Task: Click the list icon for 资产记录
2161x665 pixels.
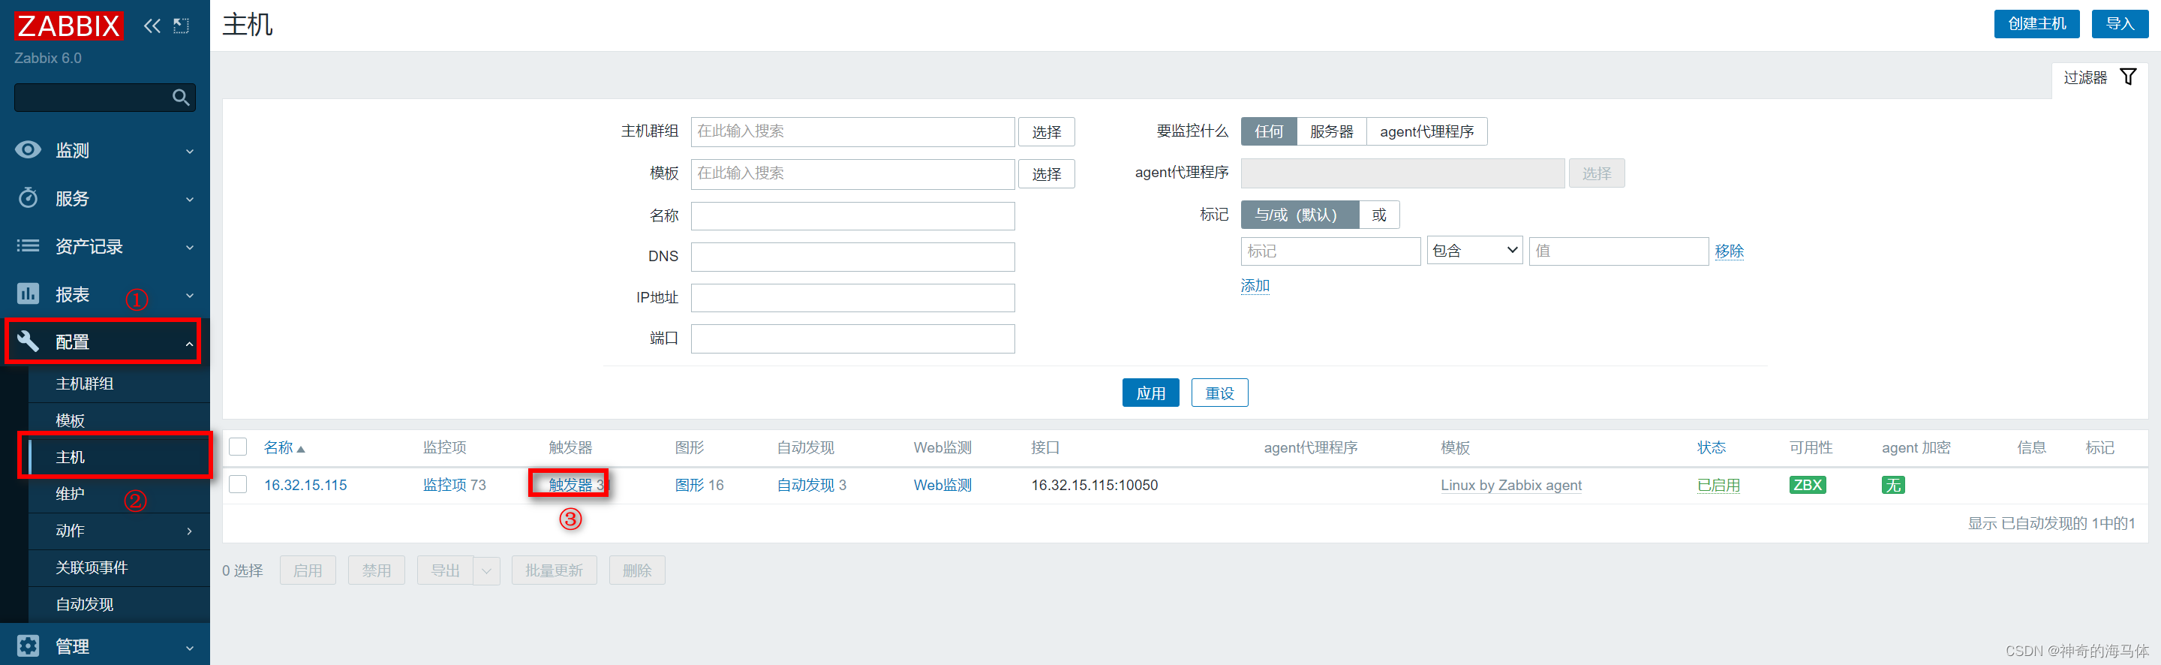Action: pos(28,246)
